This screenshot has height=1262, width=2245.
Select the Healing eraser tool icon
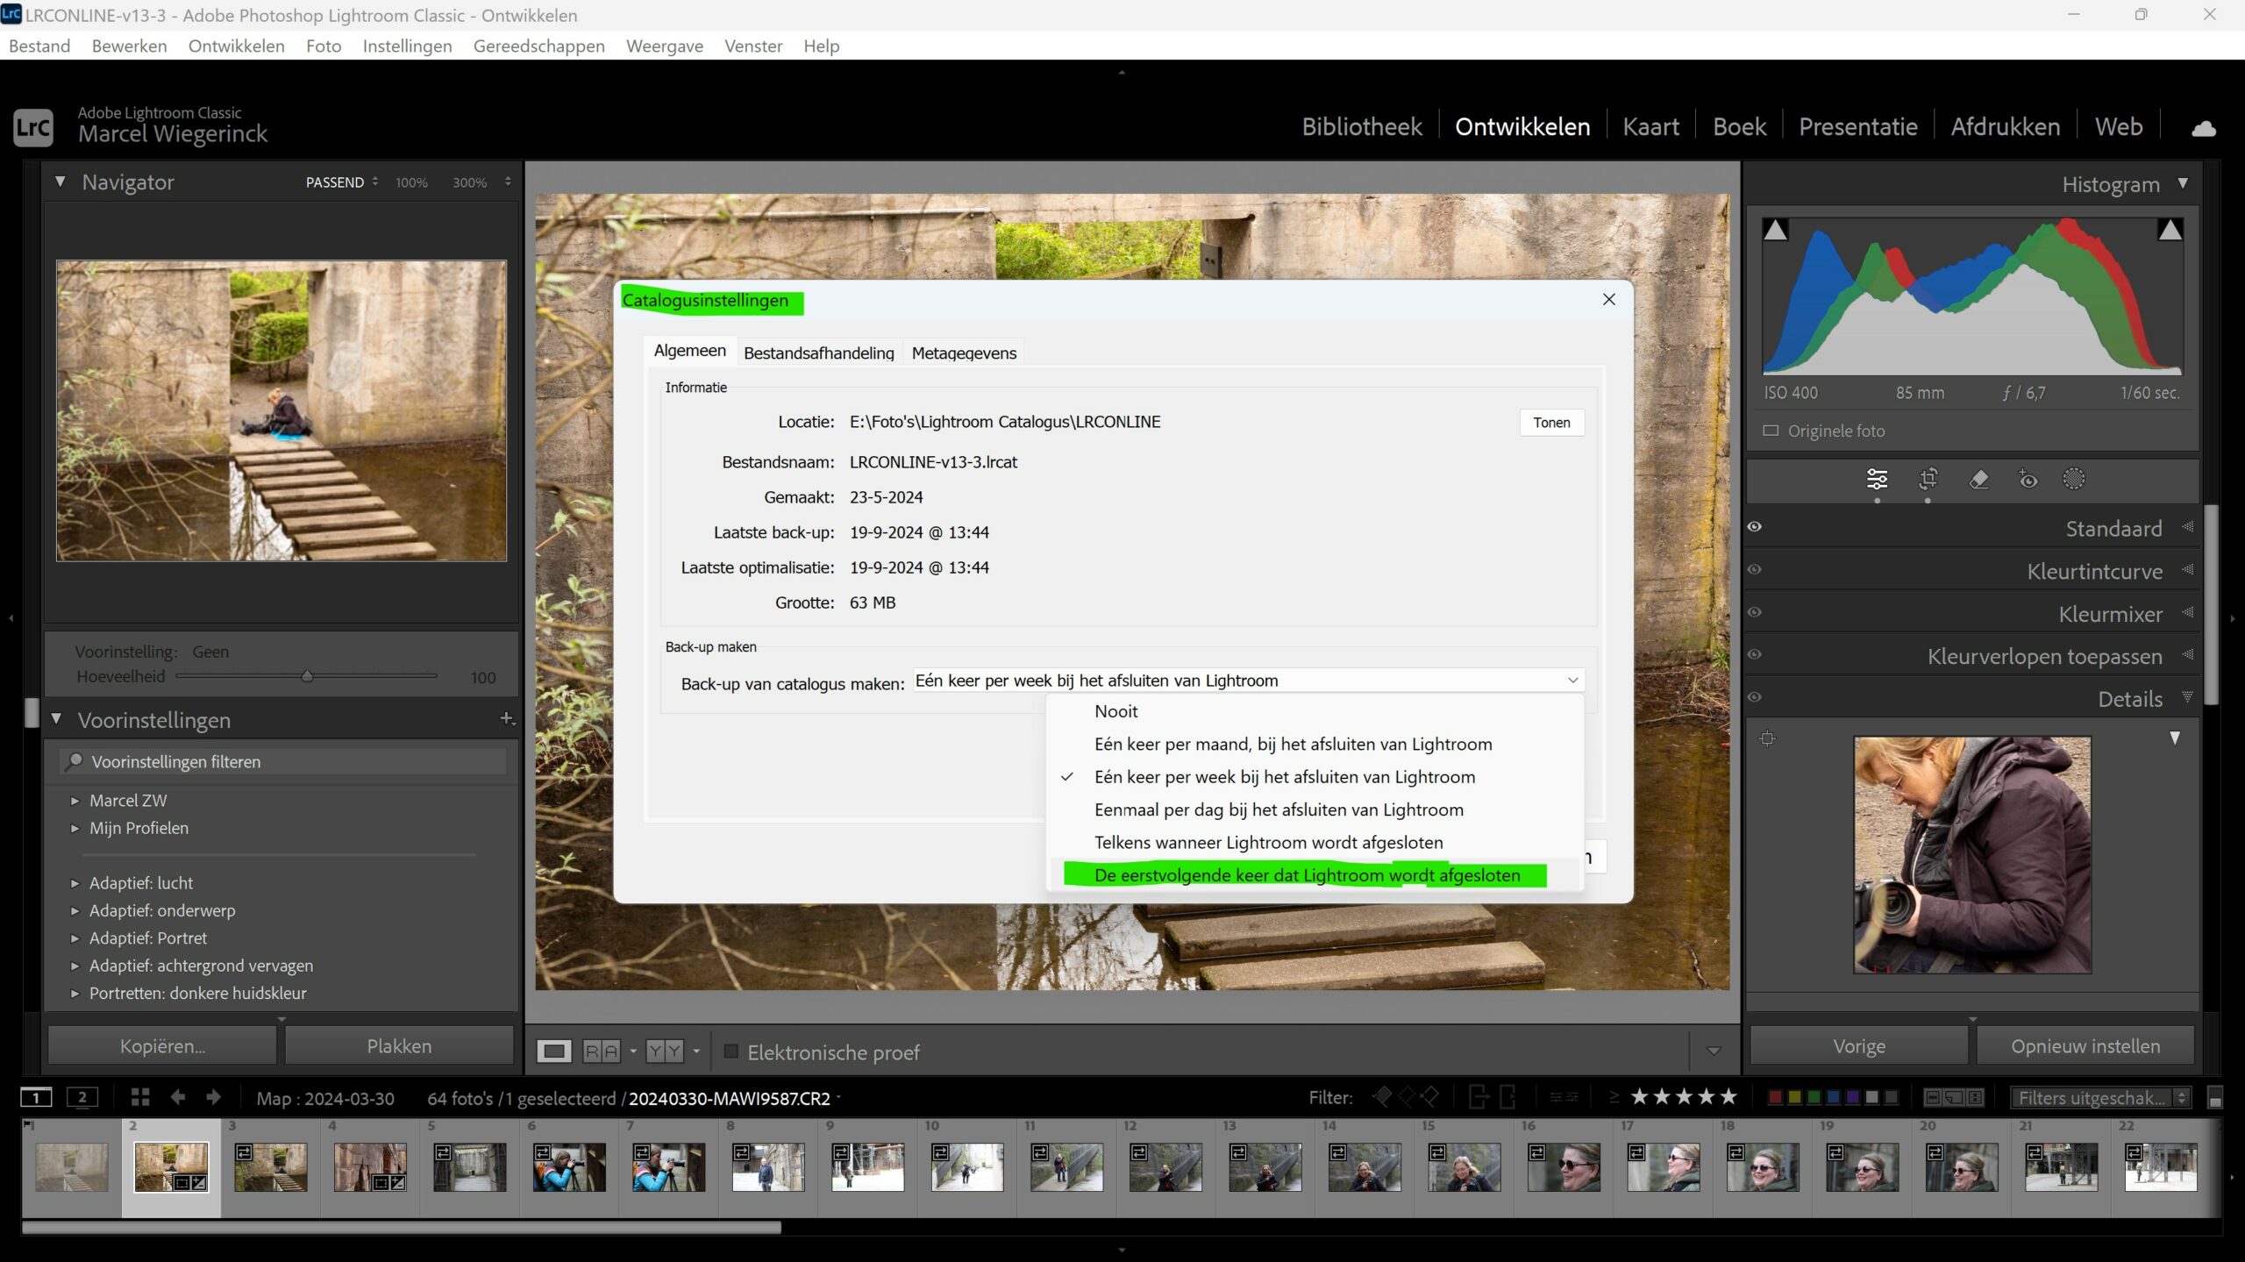click(1978, 479)
